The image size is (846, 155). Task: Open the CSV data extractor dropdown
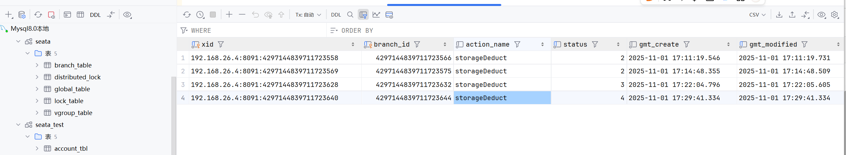click(x=757, y=15)
